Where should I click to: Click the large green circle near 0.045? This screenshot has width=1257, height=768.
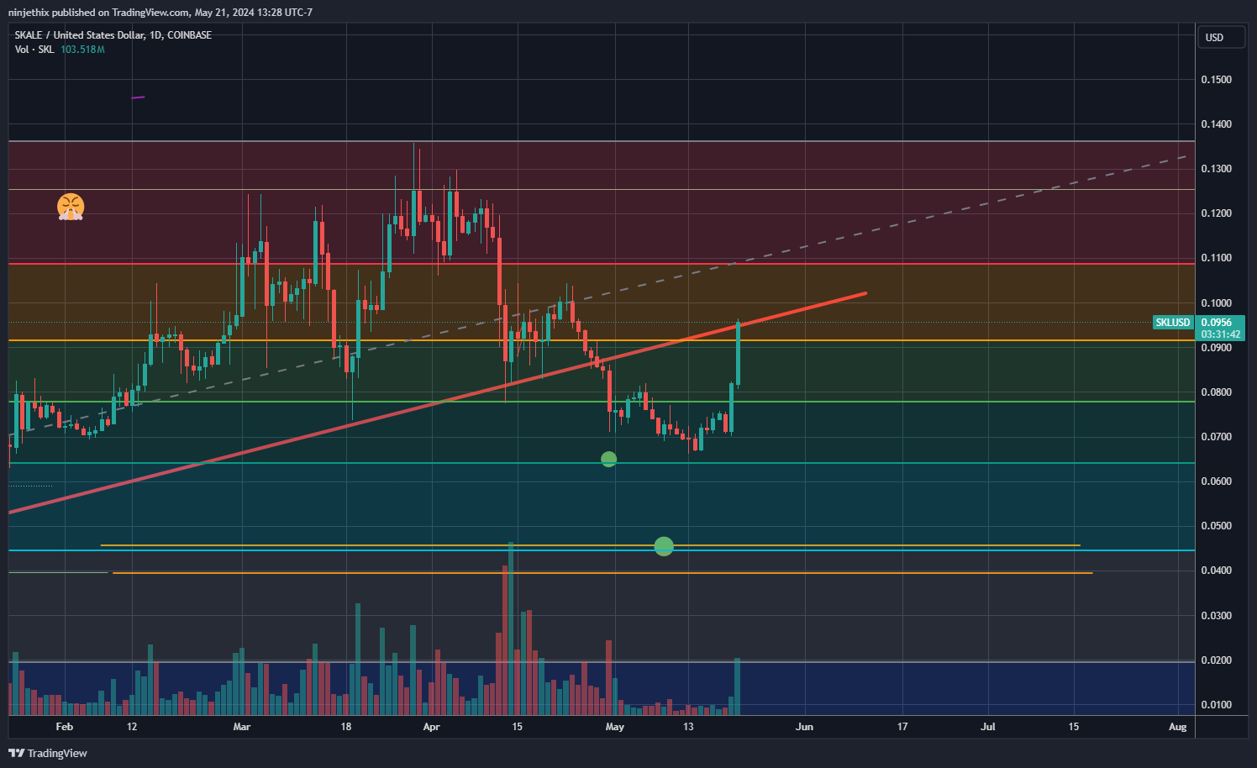[x=664, y=546]
